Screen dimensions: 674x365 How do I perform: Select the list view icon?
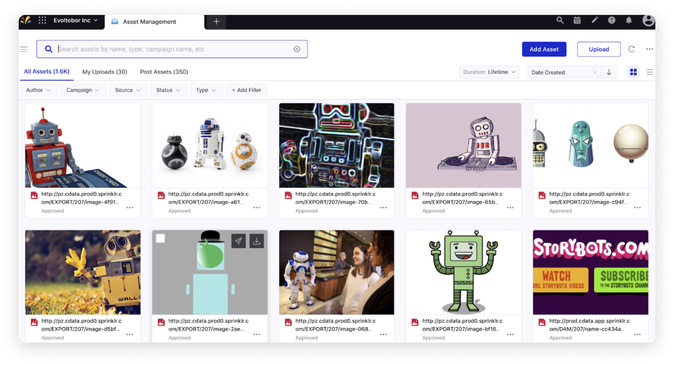point(649,72)
